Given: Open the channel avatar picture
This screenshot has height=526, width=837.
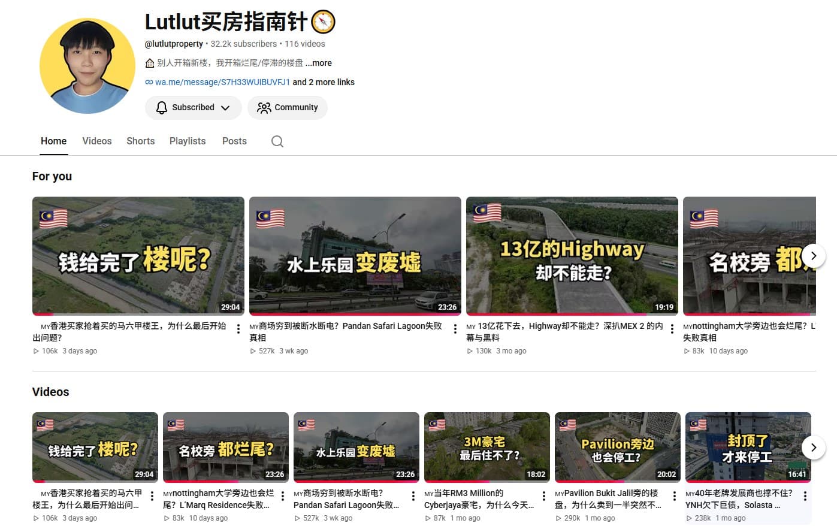Looking at the screenshot, I should click(x=87, y=66).
